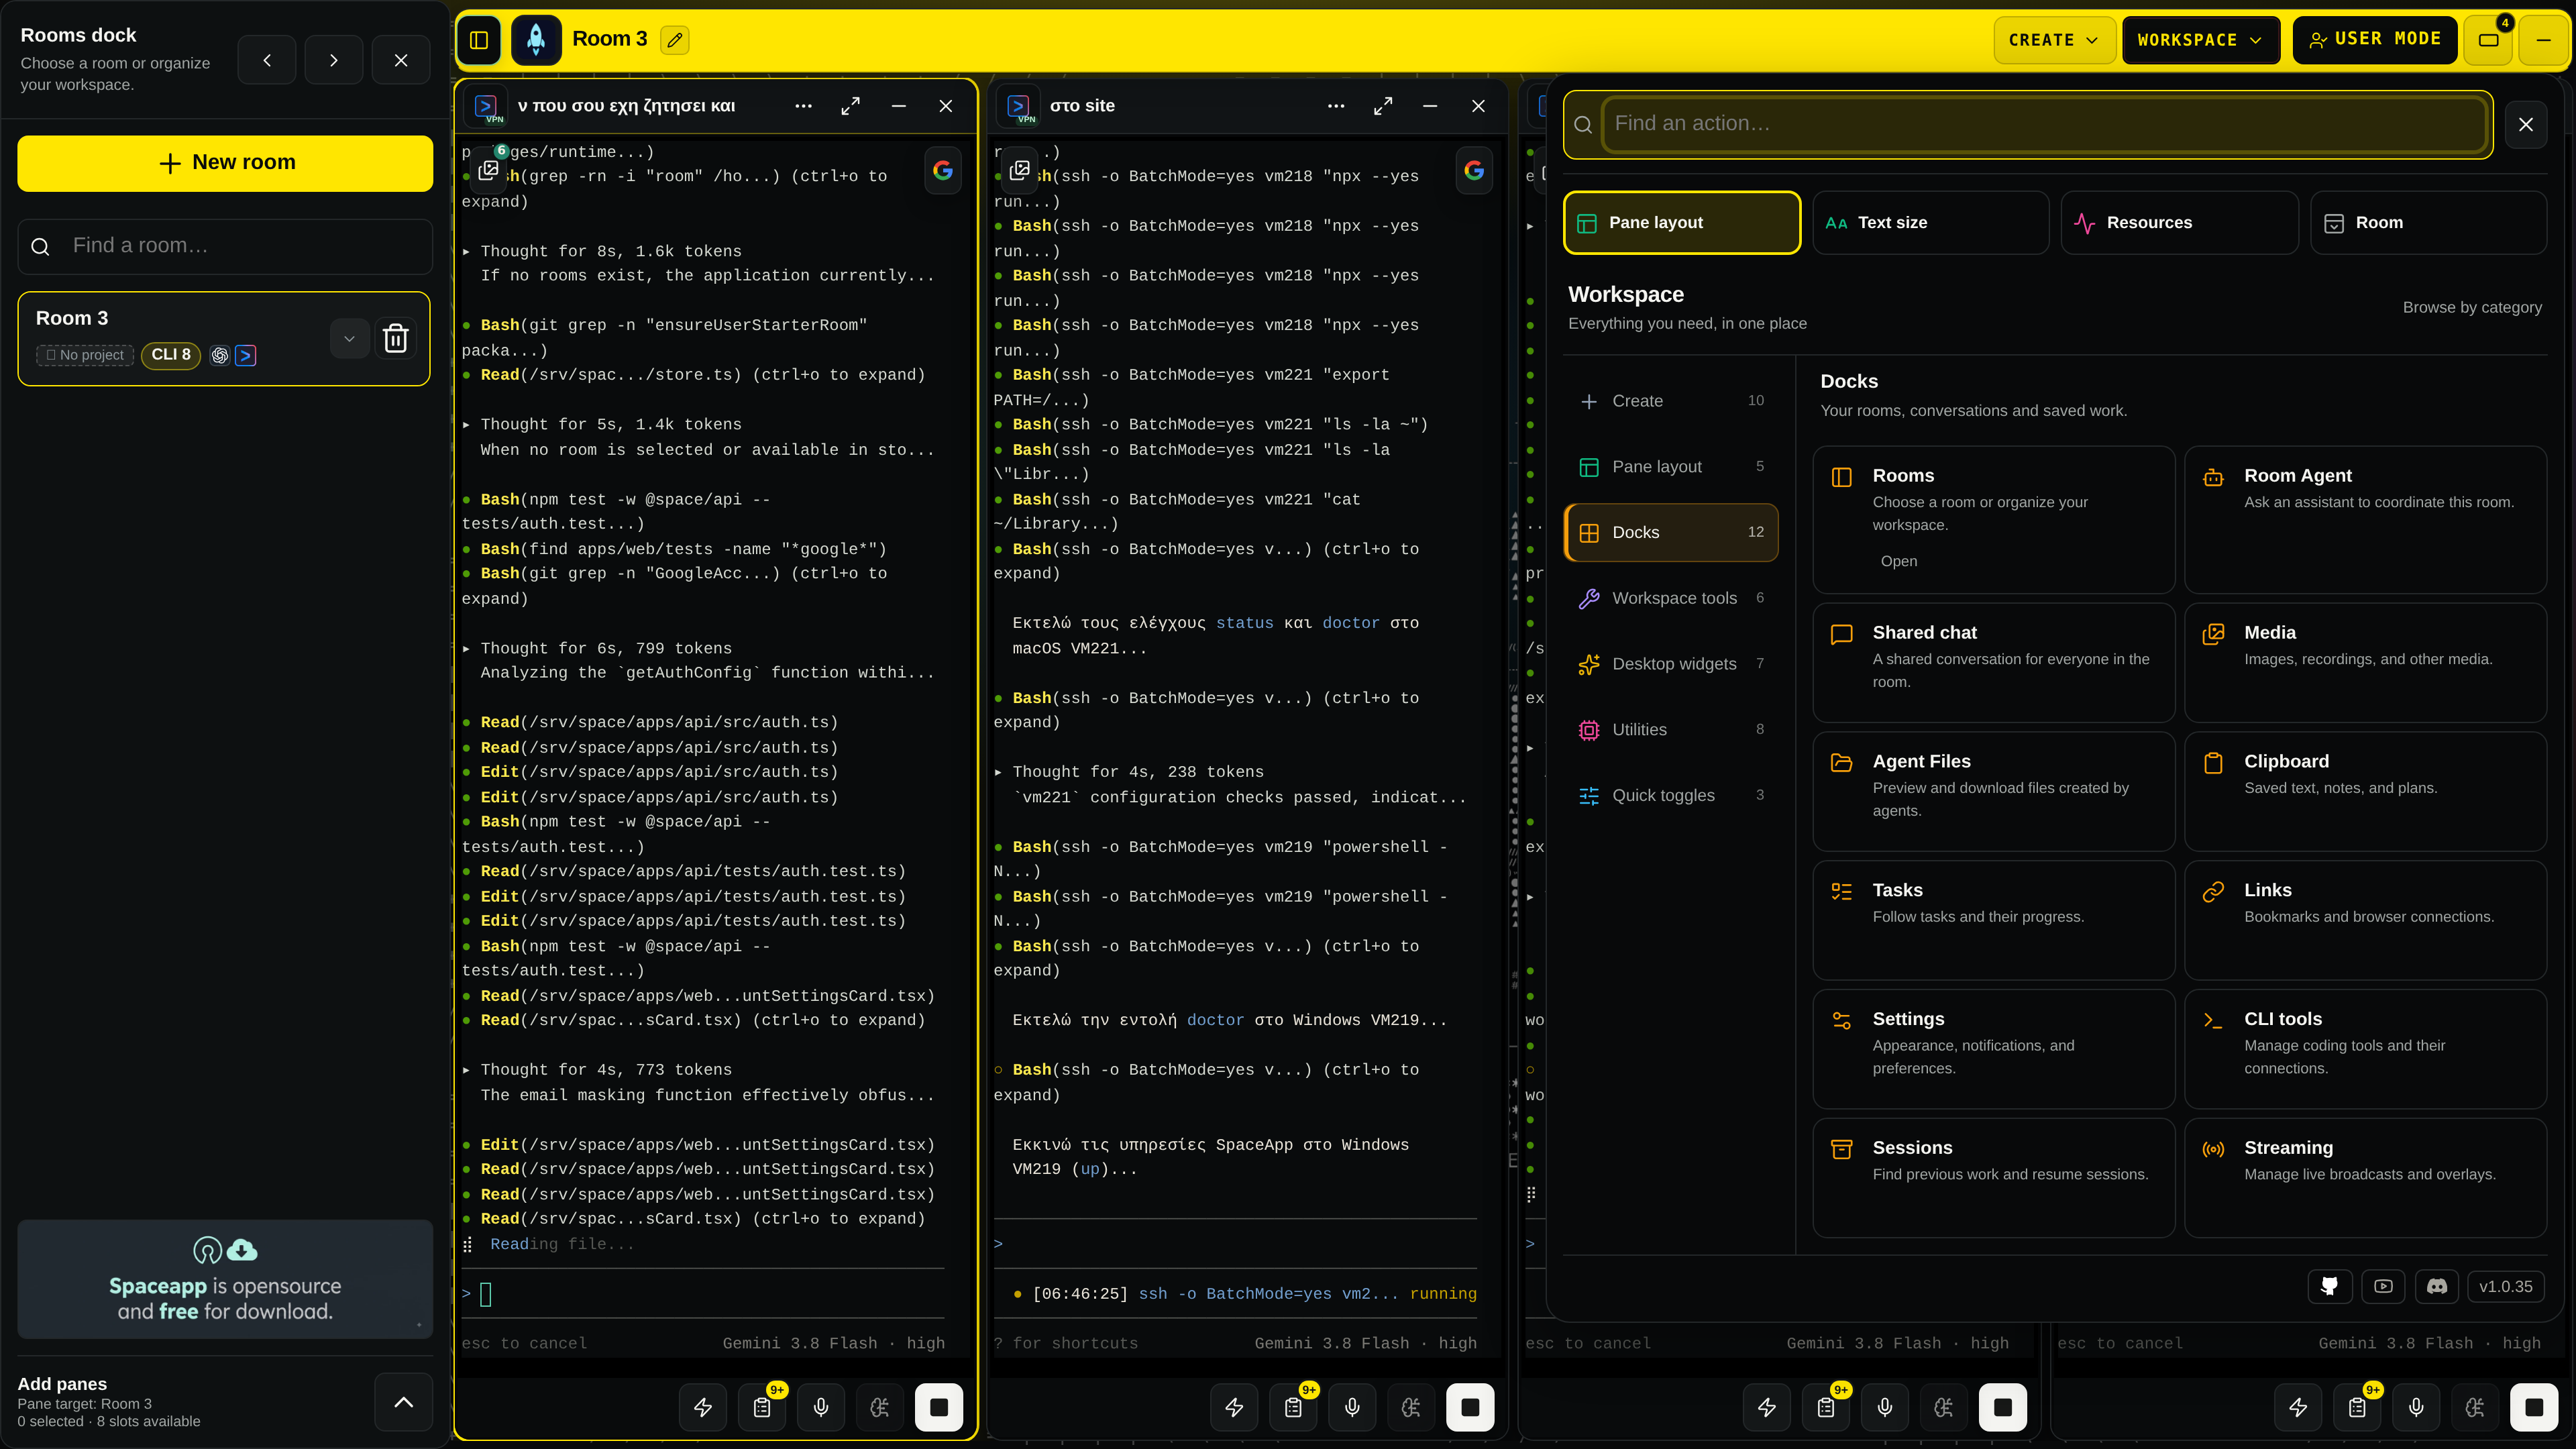Focus the 'Find an action…' search field

[2043, 124]
